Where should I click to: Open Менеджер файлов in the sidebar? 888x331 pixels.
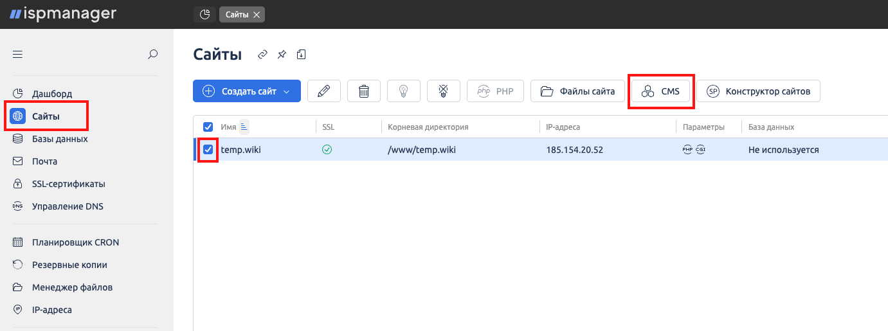(x=62, y=287)
